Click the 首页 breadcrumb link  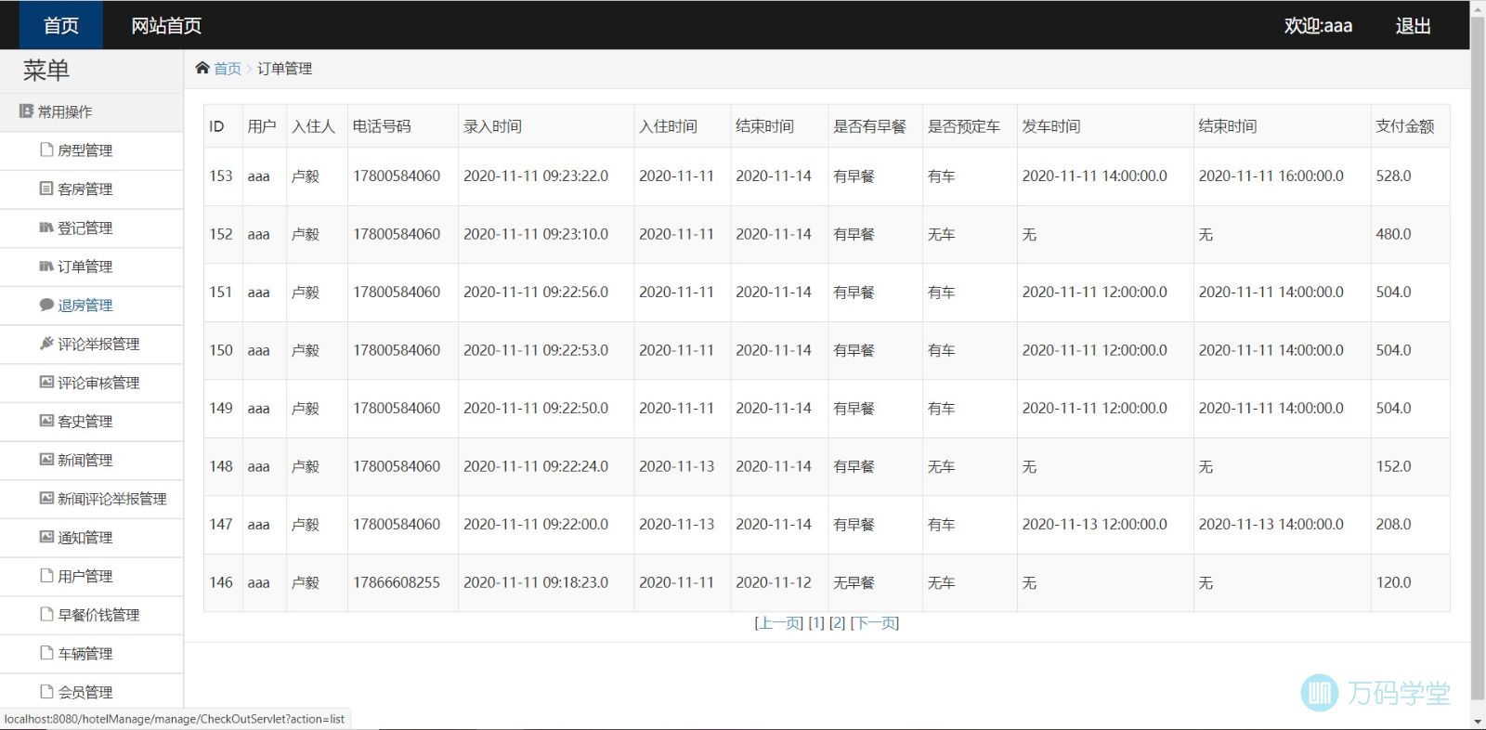coord(228,69)
